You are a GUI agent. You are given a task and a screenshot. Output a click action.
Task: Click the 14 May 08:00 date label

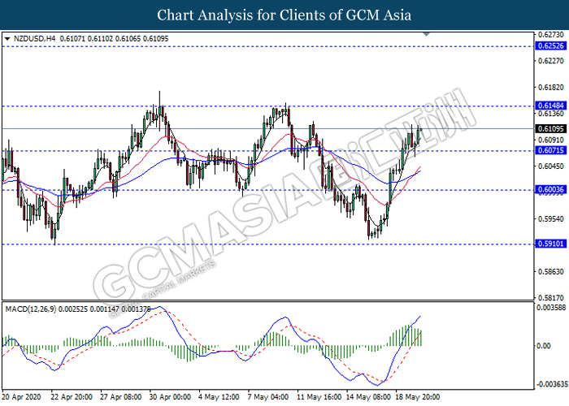(x=368, y=397)
